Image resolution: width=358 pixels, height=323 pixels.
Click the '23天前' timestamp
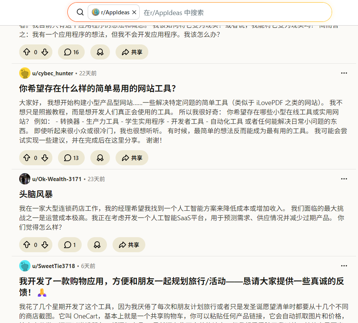[x=96, y=179]
